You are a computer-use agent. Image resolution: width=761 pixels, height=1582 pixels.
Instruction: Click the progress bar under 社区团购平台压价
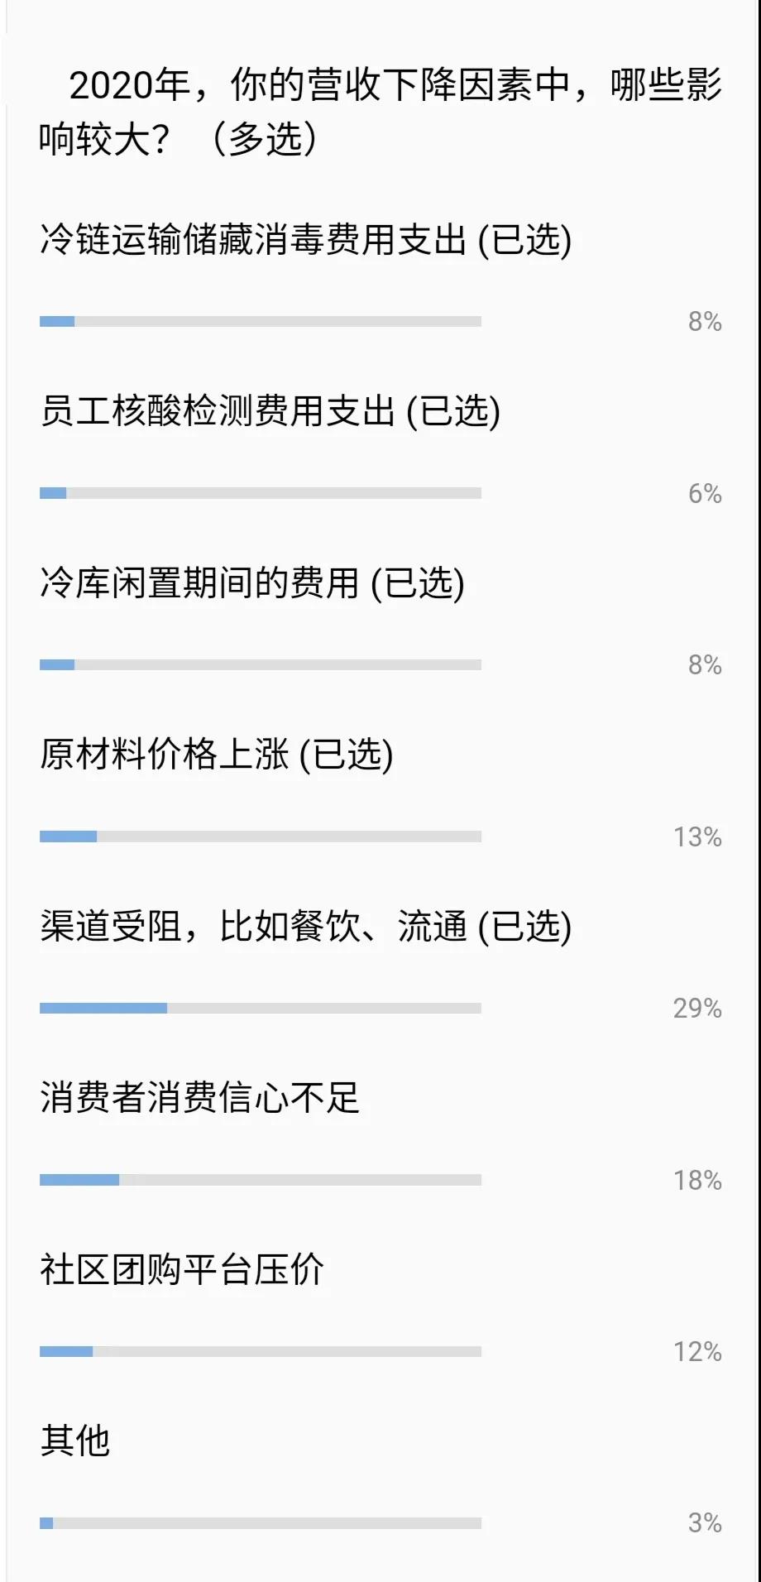[x=261, y=1351]
